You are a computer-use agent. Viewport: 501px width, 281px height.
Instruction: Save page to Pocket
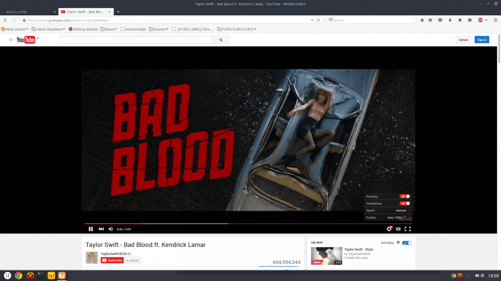pos(440,20)
